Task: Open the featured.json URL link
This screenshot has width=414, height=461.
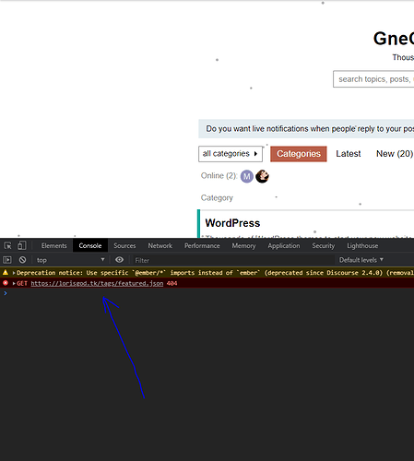Action: click(97, 283)
